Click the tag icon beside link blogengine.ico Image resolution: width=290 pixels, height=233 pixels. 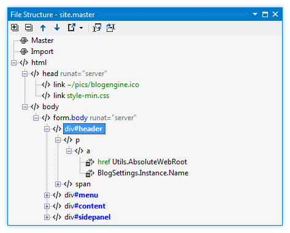46,85
